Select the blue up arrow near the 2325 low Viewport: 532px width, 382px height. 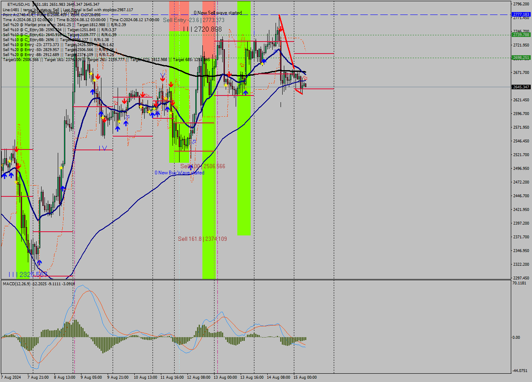pyautogui.click(x=40, y=262)
